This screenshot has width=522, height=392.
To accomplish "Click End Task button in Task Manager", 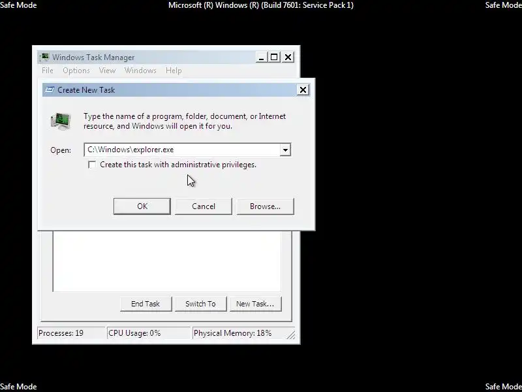I will point(146,304).
